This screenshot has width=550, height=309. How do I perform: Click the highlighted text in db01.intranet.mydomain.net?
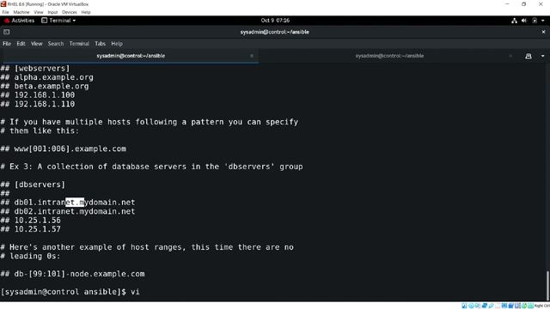(x=75, y=203)
